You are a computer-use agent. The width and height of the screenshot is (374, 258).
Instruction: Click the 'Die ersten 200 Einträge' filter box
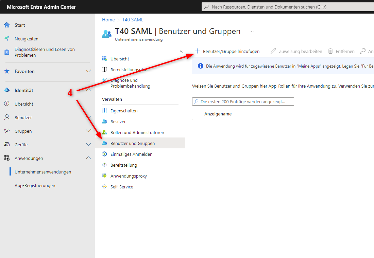coord(243,102)
